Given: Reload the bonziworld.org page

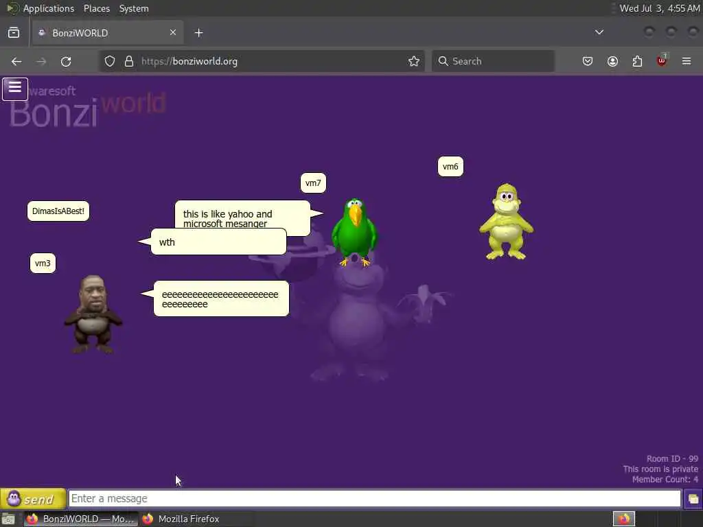Looking at the screenshot, I should (66, 61).
